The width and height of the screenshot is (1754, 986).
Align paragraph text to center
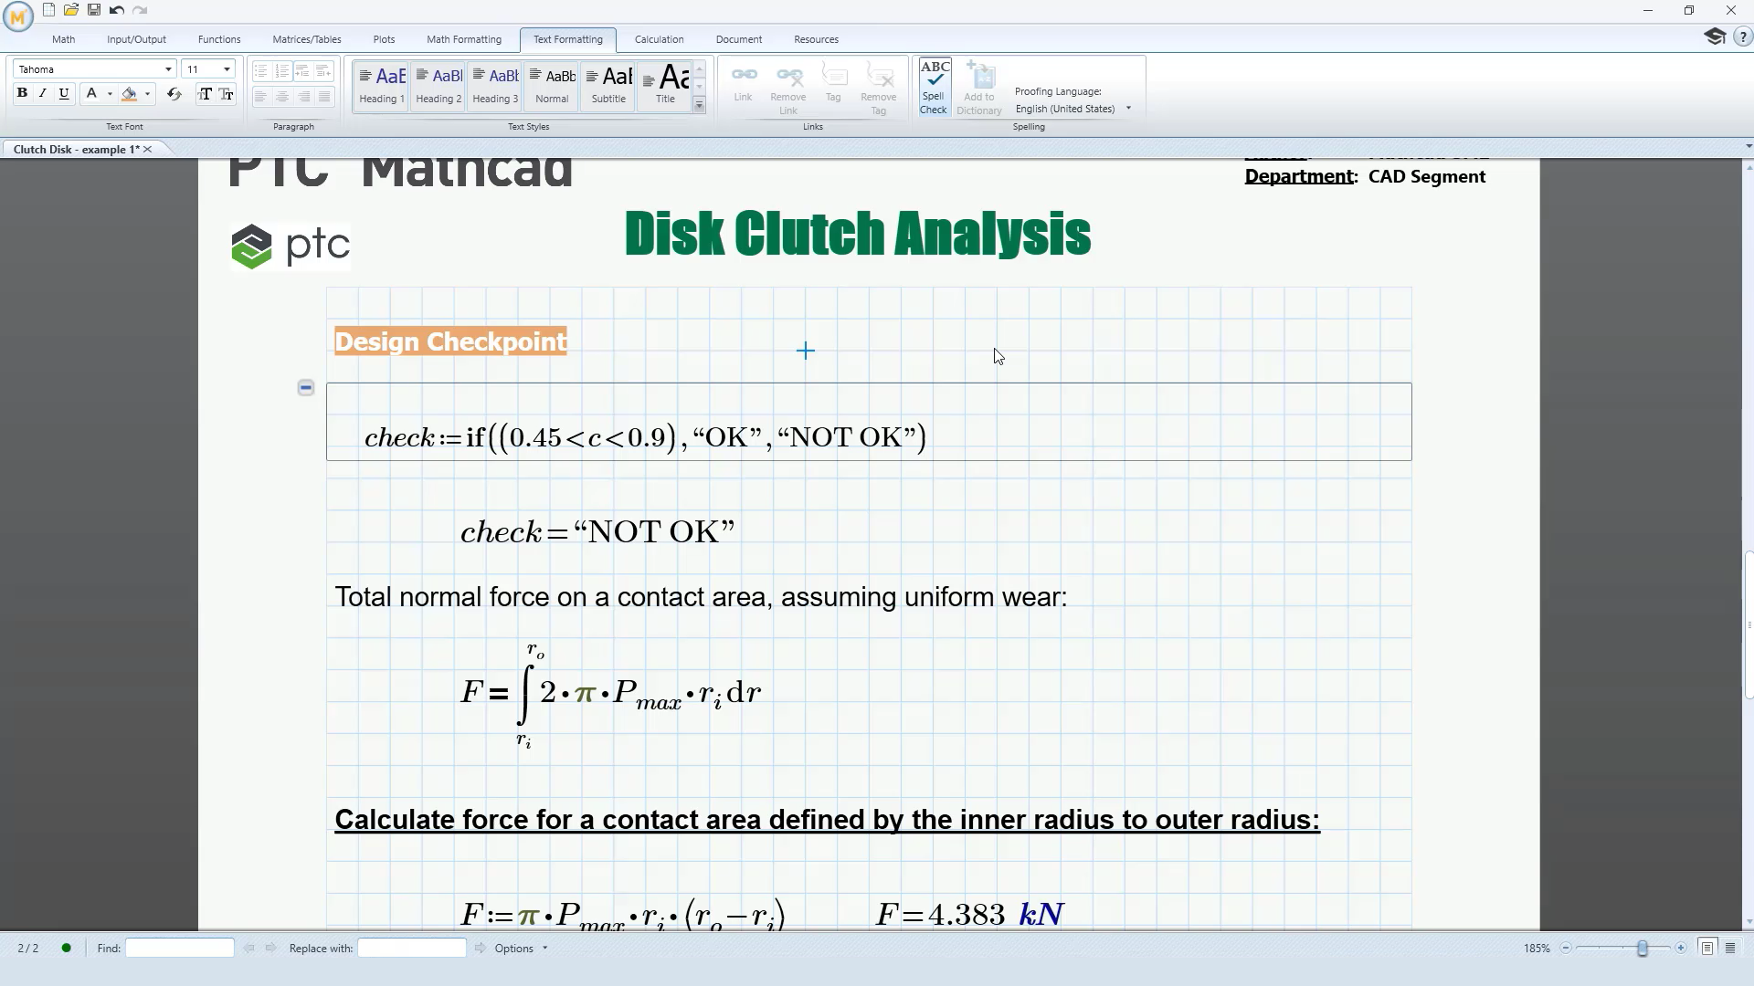click(282, 97)
